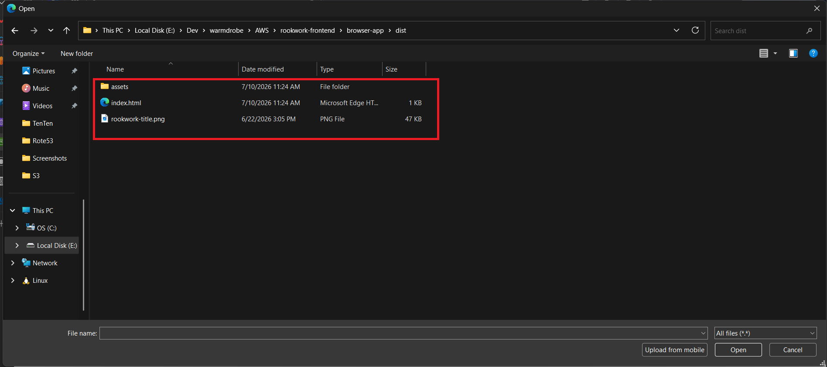This screenshot has height=367, width=827.
Task: Jump to Local Disk (E:) in breadcrumb
Action: click(x=154, y=31)
